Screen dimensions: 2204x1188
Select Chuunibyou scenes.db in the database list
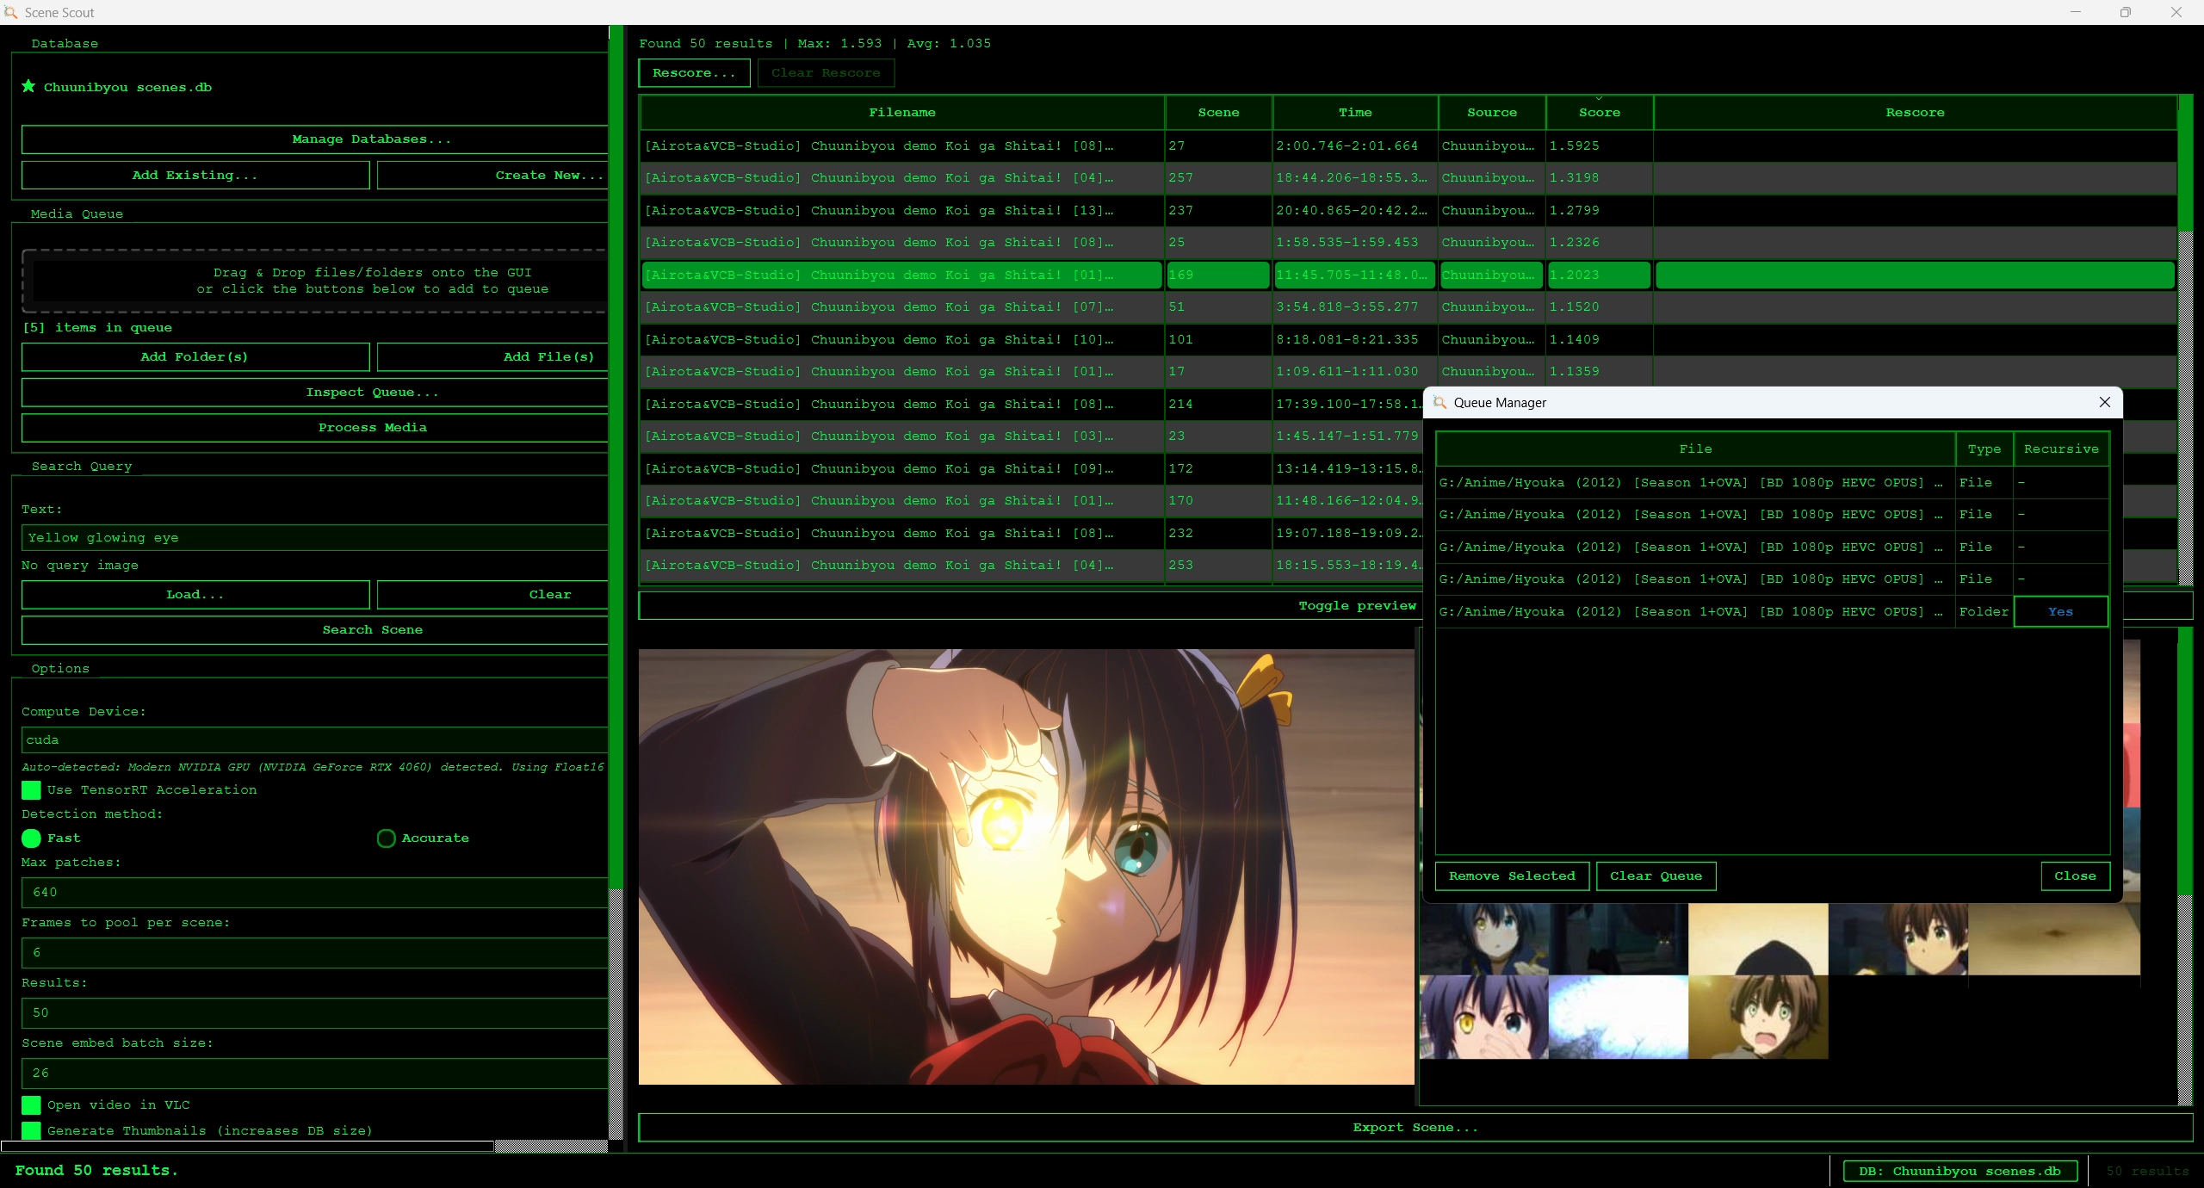(127, 87)
